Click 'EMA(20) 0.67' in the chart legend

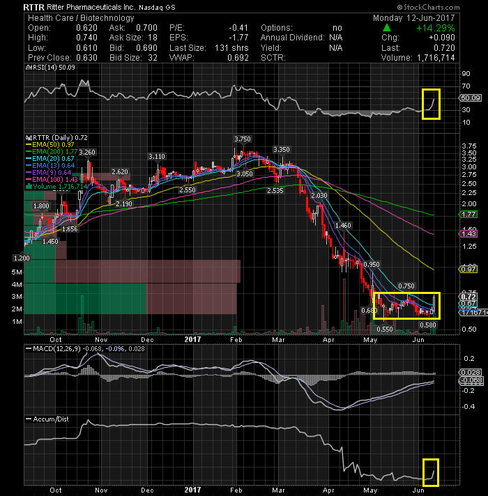[x=53, y=158]
